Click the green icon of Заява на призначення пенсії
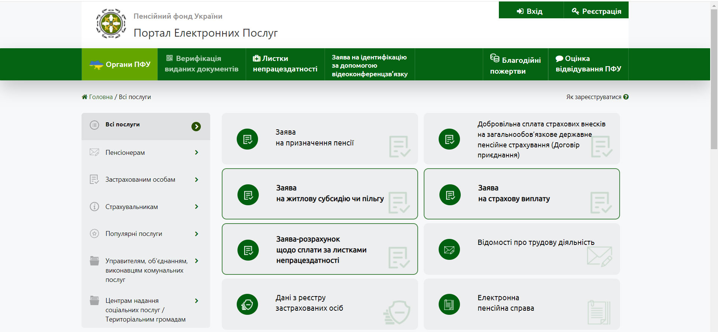 click(247, 139)
